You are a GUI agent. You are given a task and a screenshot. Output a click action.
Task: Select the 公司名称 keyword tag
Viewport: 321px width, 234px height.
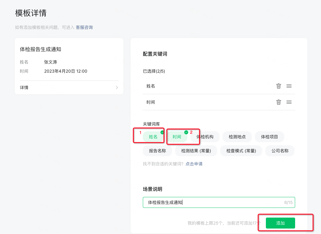(x=280, y=151)
